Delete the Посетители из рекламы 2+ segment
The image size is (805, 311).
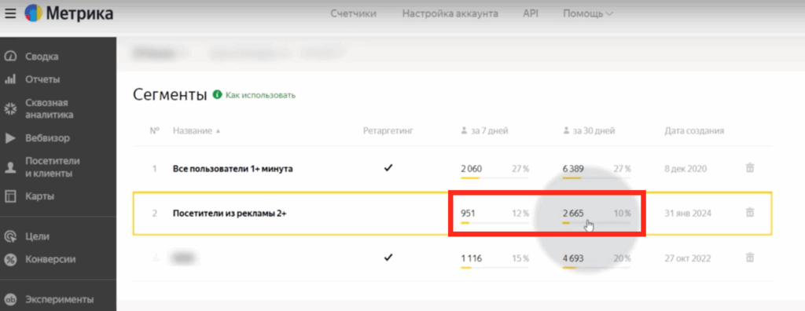(749, 213)
